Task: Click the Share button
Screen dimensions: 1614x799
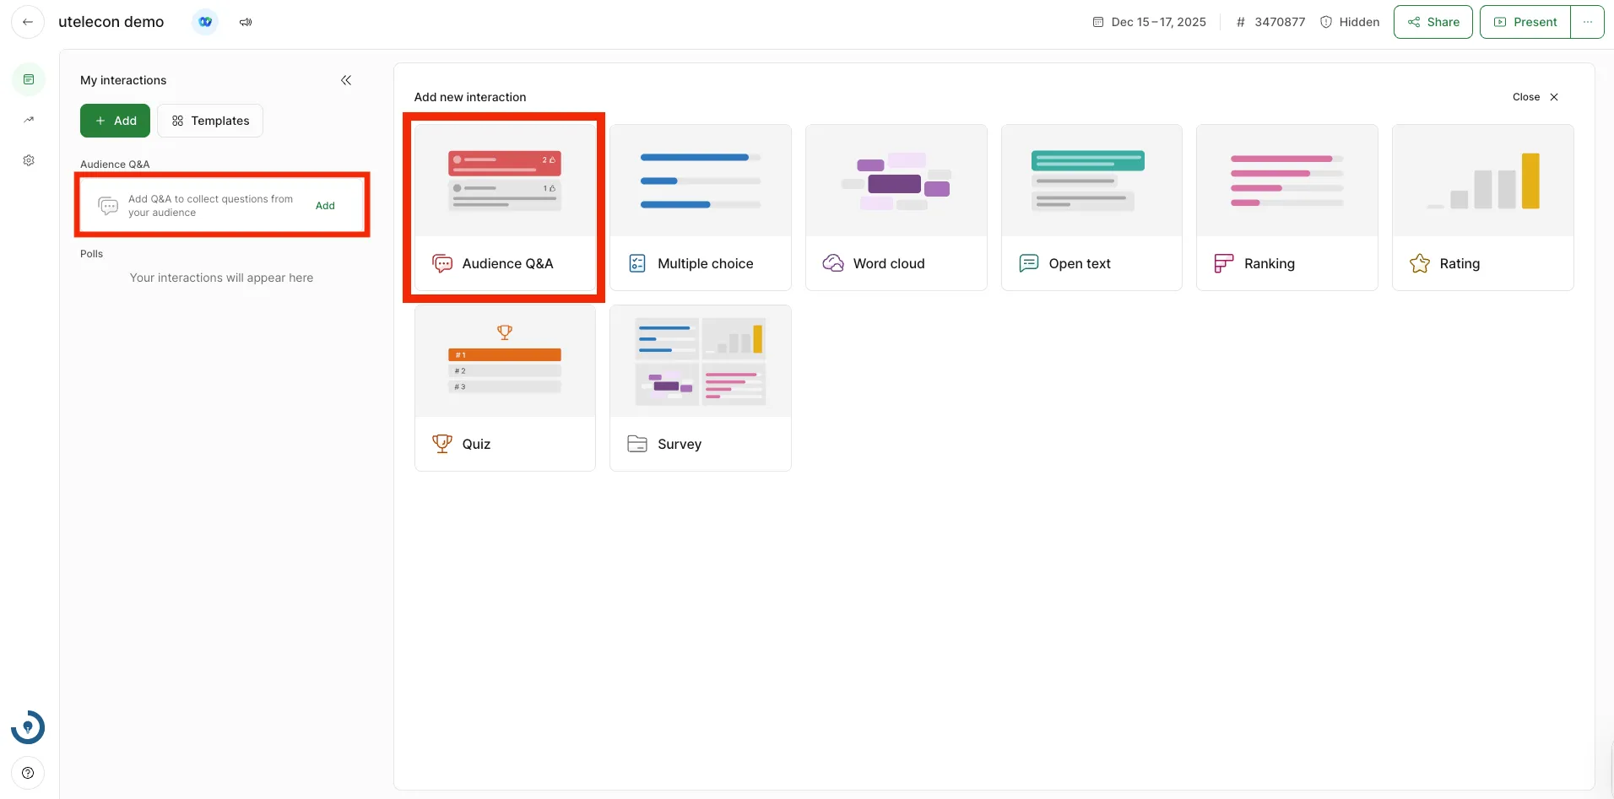Action: tap(1433, 22)
